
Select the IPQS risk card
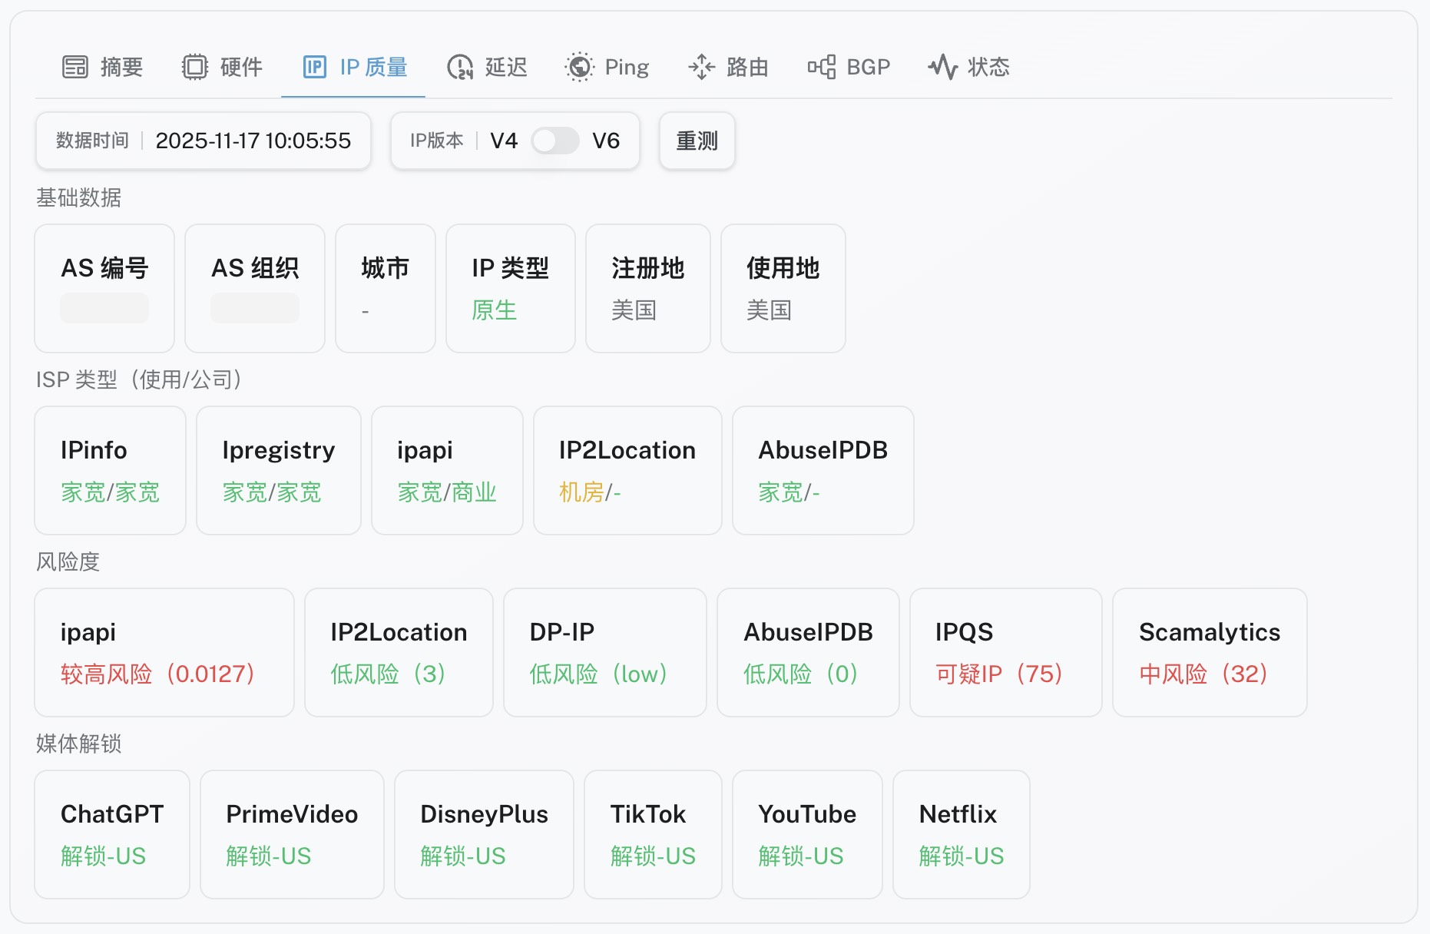pyautogui.click(x=1005, y=652)
